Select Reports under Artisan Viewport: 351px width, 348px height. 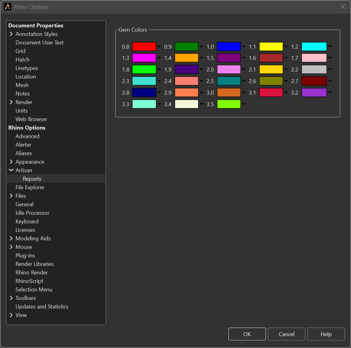pyautogui.click(x=32, y=179)
